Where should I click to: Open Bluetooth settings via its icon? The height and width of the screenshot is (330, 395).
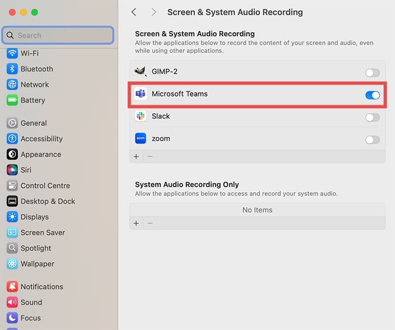[12, 69]
